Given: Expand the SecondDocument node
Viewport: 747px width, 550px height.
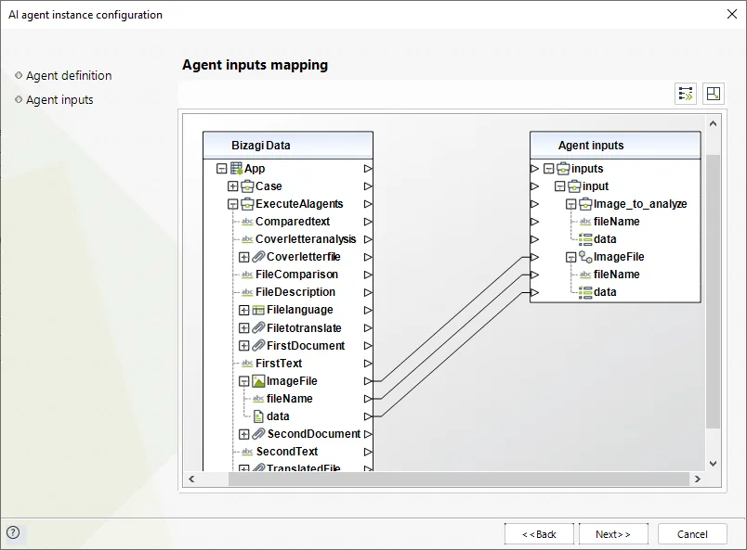Looking at the screenshot, I should pyautogui.click(x=244, y=434).
